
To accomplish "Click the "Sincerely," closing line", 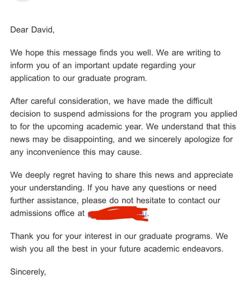I will 28,272.
